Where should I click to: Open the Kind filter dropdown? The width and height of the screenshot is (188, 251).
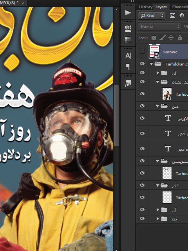(x=152, y=16)
